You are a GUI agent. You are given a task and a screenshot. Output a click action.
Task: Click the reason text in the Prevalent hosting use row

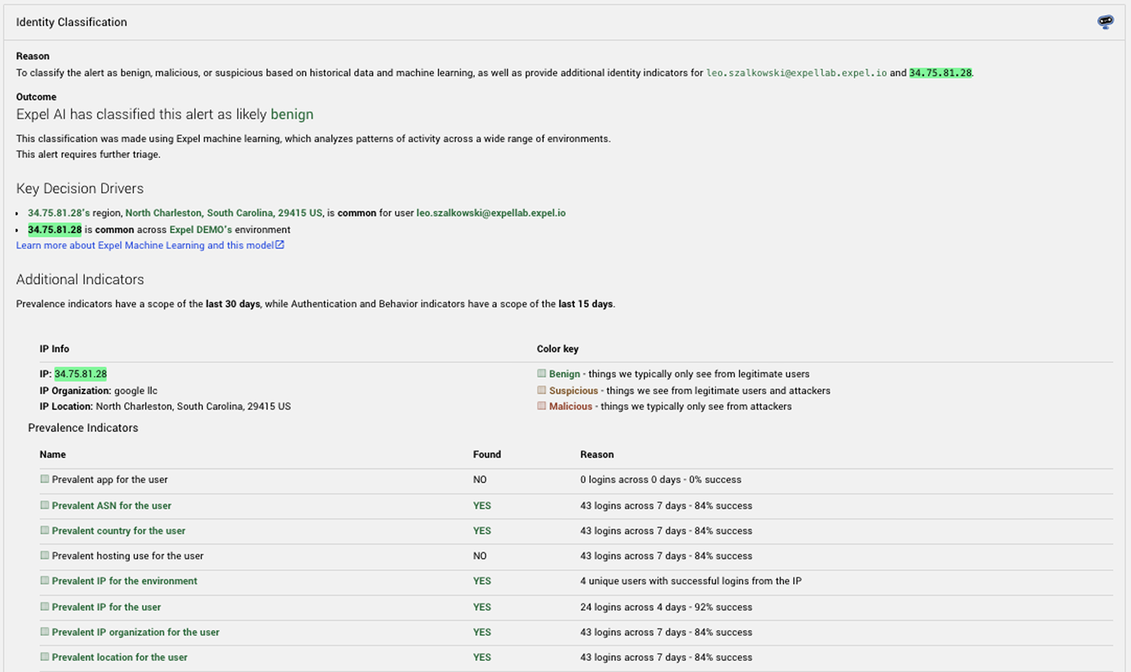666,555
